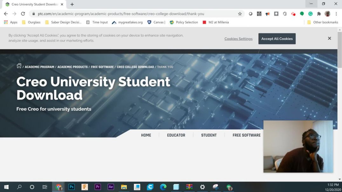Image resolution: width=342 pixels, height=192 pixels.
Task: Select the EDUCATOR navigation tab
Action: [x=176, y=135]
